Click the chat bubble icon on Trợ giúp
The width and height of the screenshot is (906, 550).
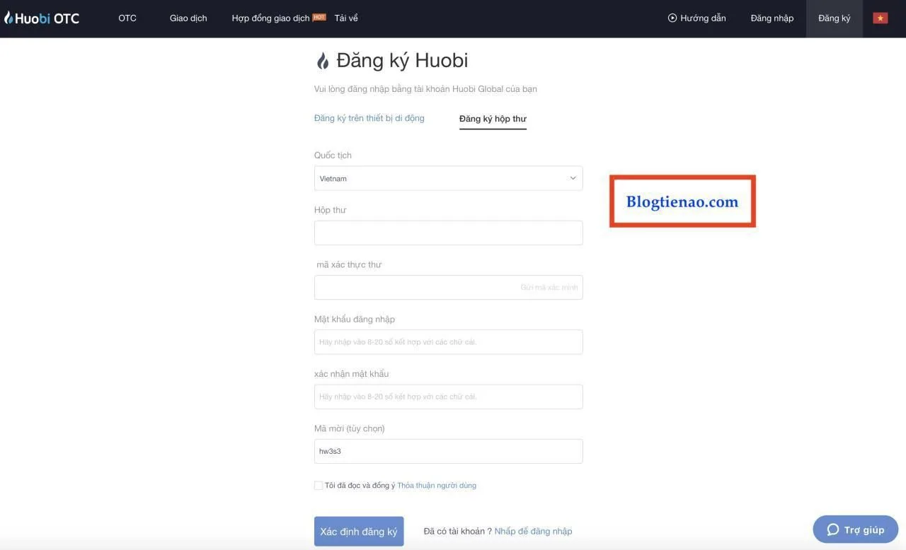(x=832, y=528)
